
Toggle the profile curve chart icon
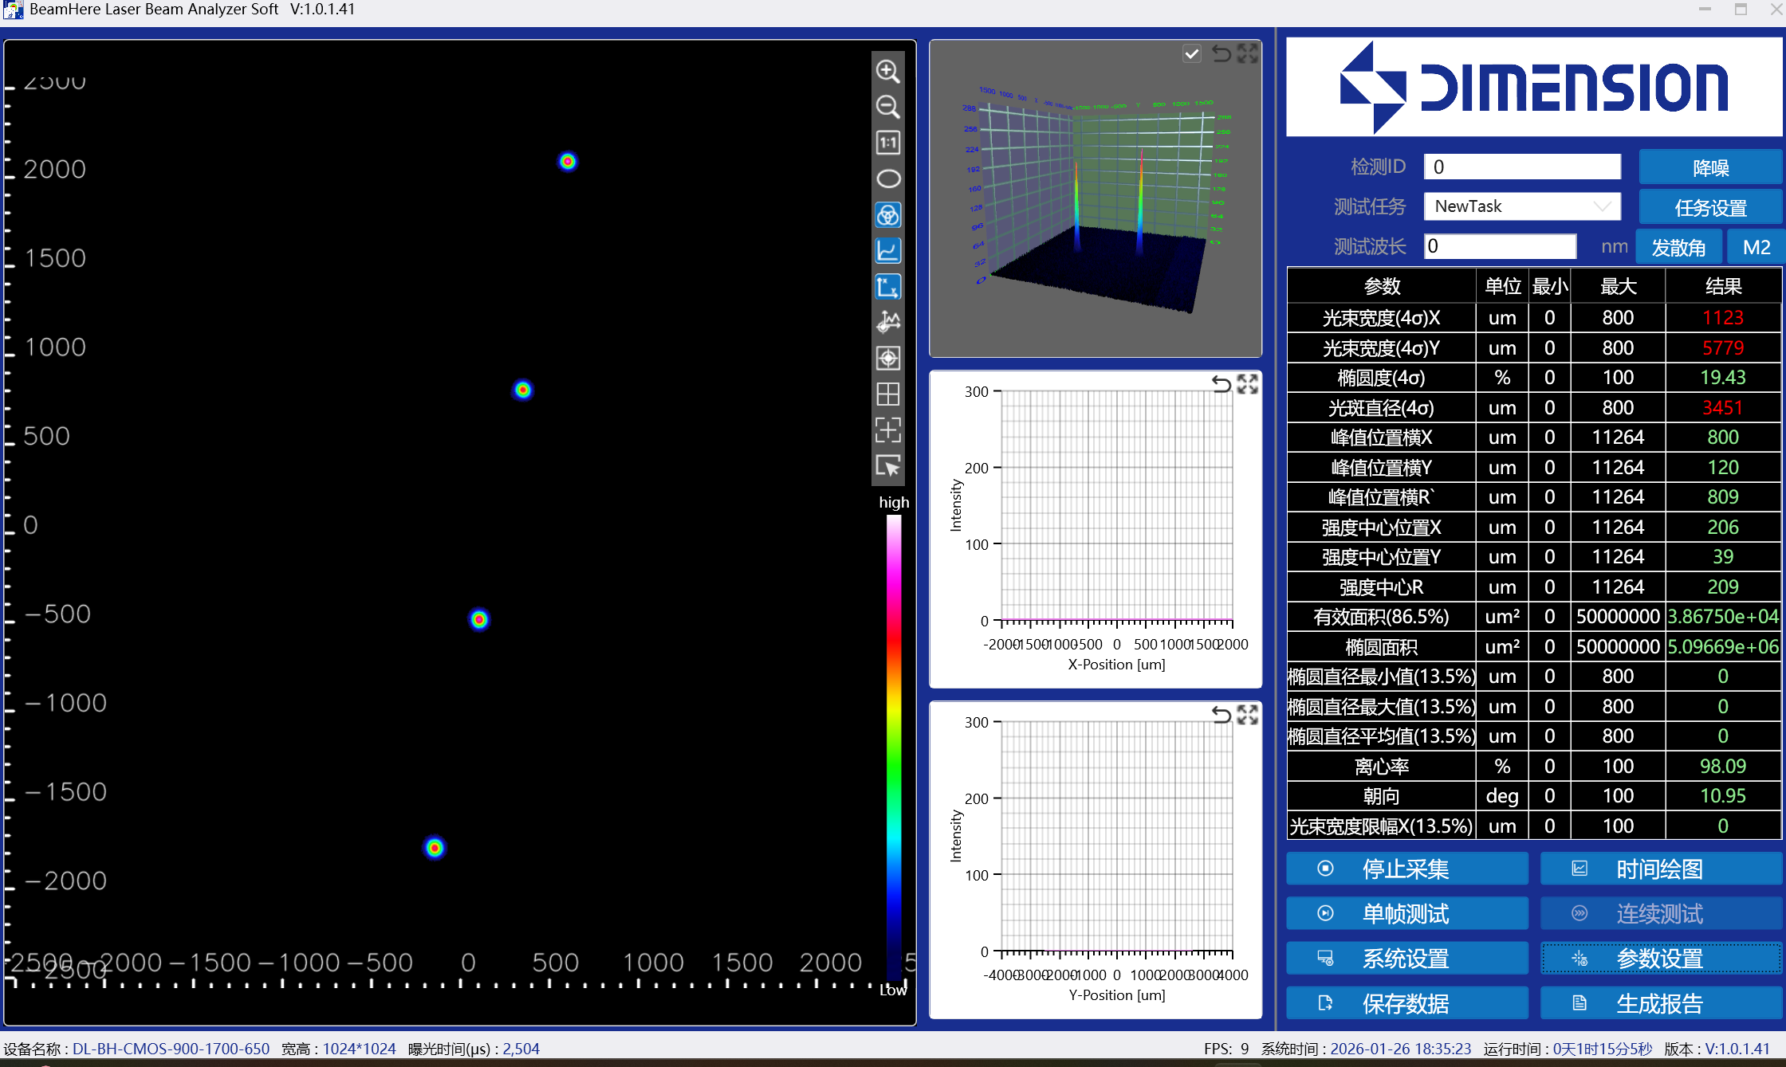click(887, 251)
